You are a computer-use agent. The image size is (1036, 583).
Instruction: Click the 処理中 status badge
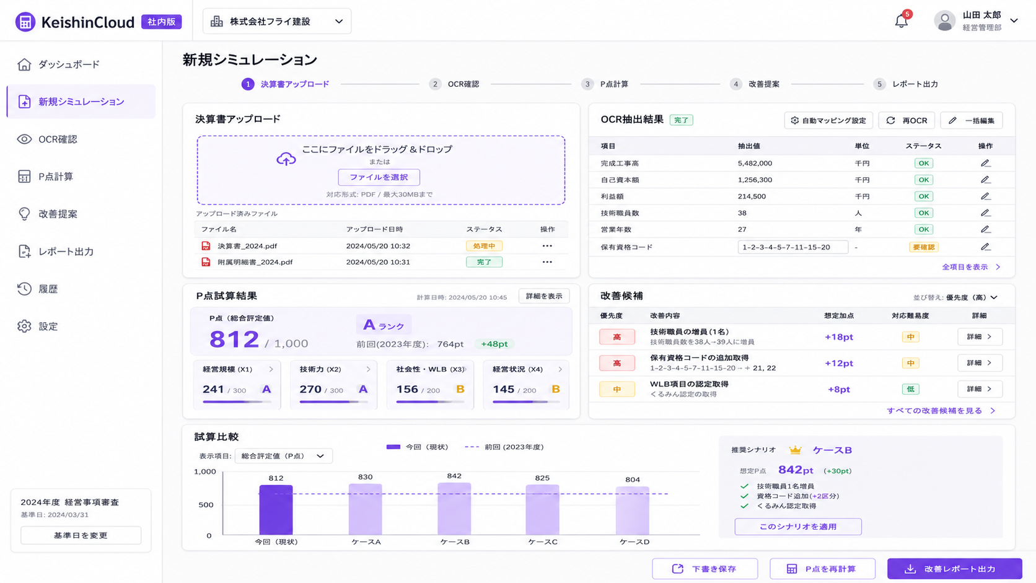coord(484,246)
